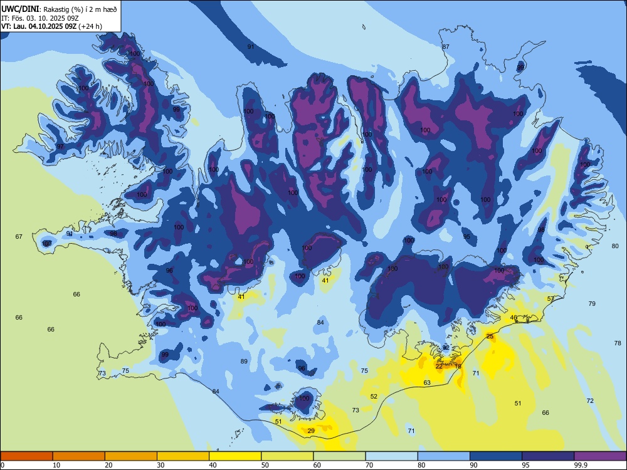Image resolution: width=627 pixels, height=470 pixels.
Task: Click the map value '87' in the northeast
Action: coord(445,47)
